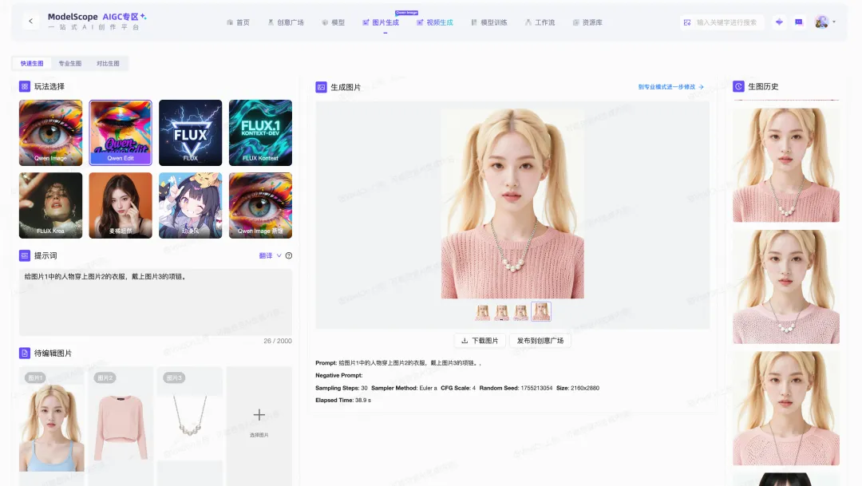Click the main generated portrait image
The image size is (862, 486).
coord(512,203)
